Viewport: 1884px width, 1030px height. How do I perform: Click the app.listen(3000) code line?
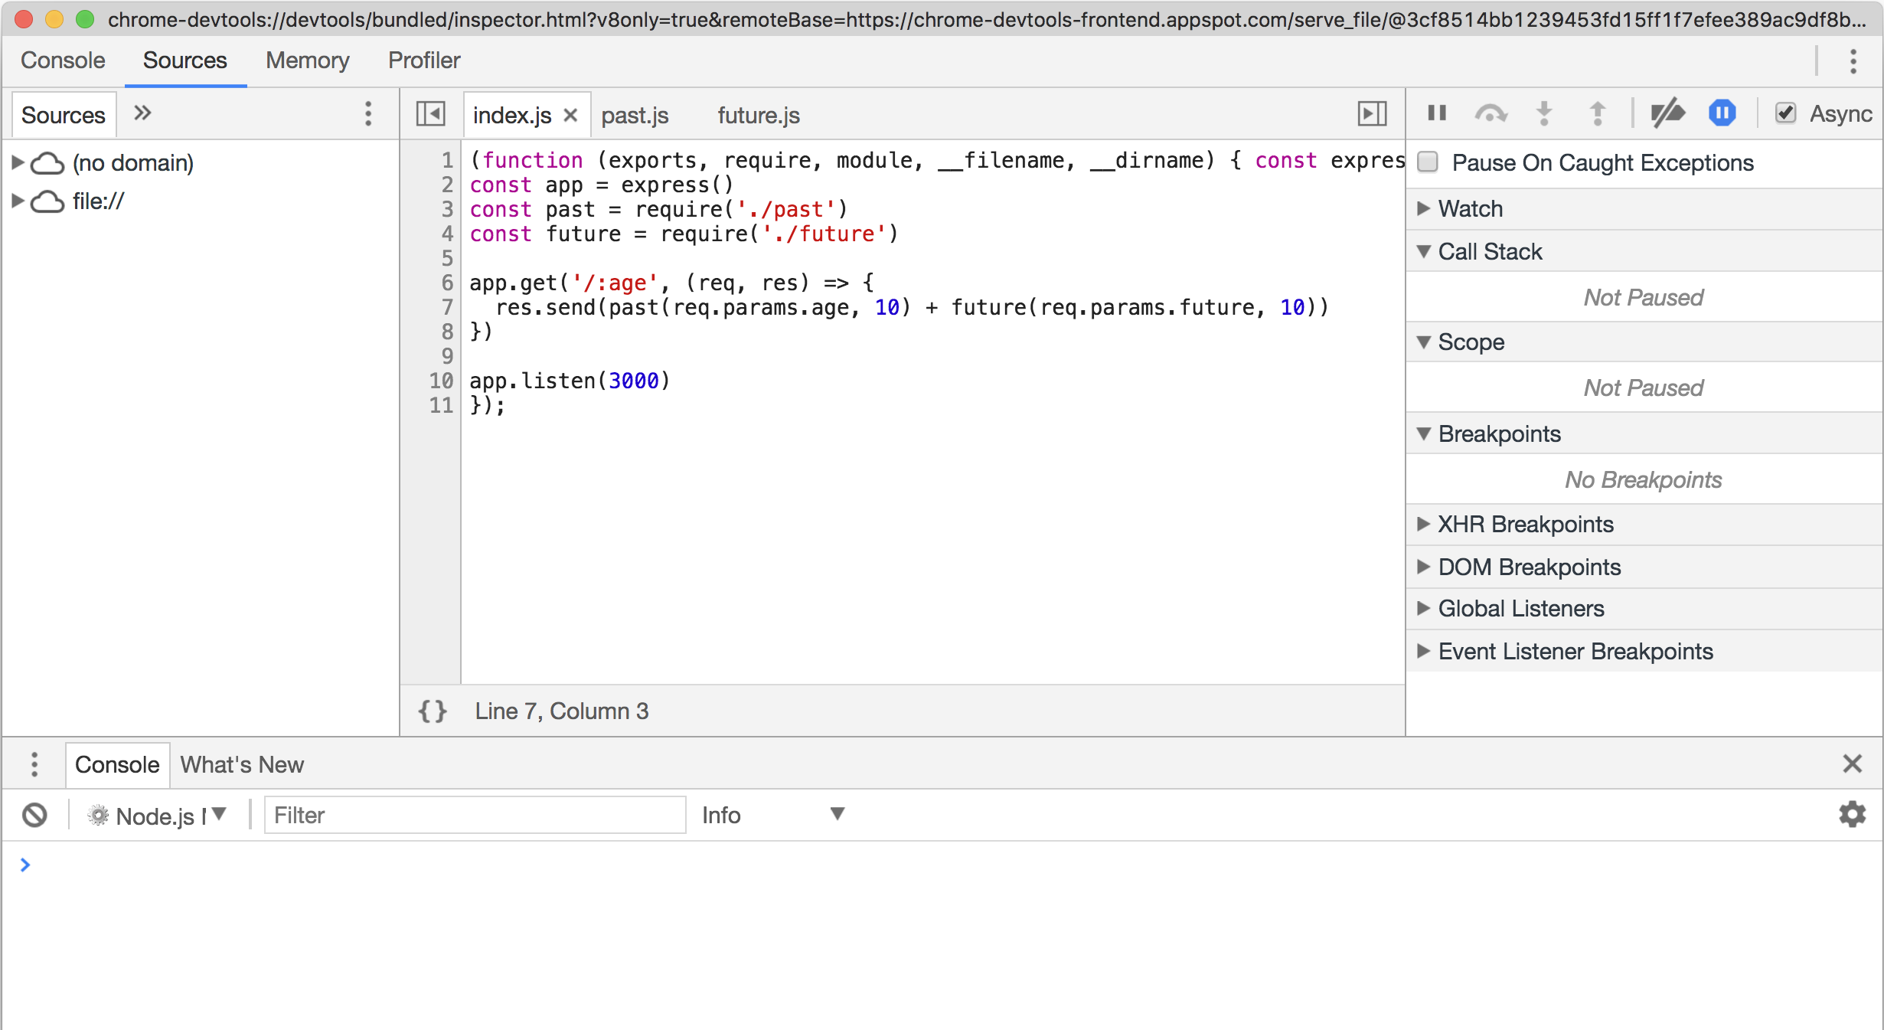(570, 381)
